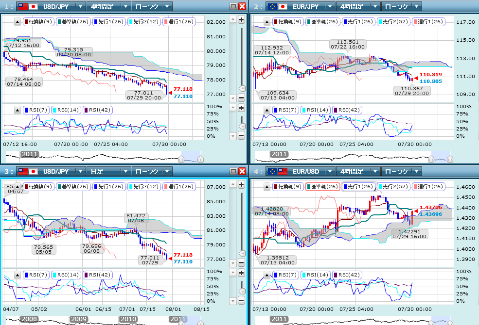The width and height of the screenshot is (479, 325).
Task: Open currency pair dropdown in chart 1
Action: coord(80,6)
